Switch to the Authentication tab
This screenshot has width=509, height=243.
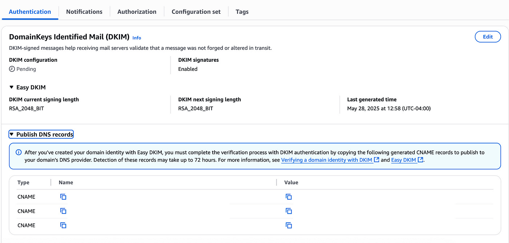point(30,12)
